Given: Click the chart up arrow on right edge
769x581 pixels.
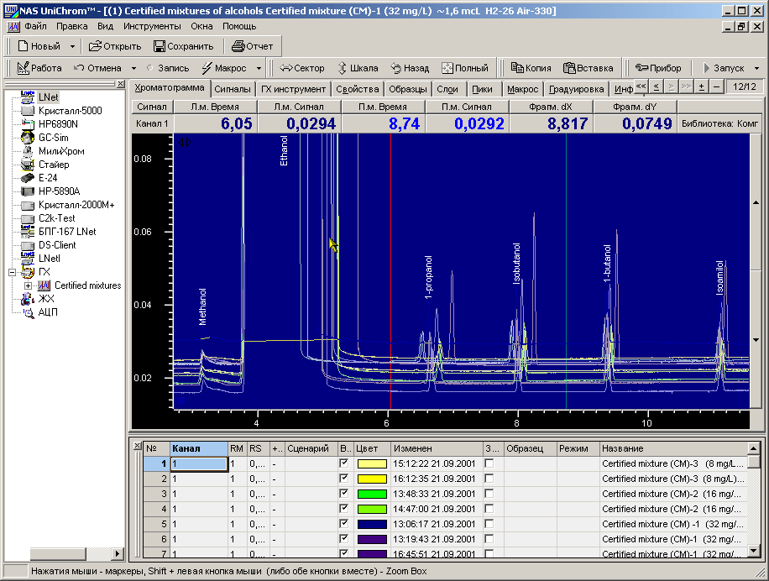Looking at the screenshot, I should (756, 202).
